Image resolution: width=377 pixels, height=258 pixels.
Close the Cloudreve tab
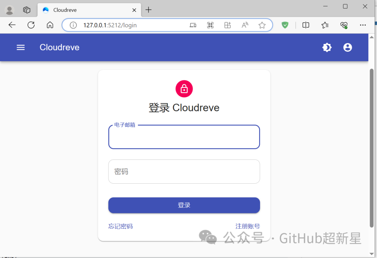point(134,10)
